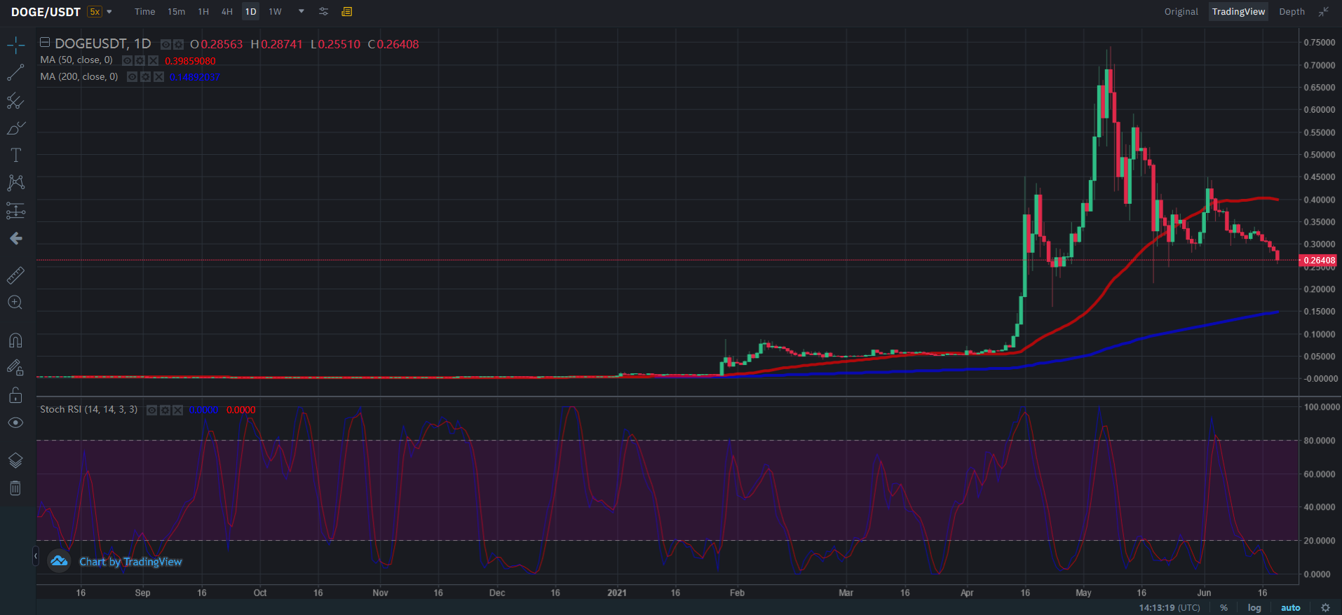Open MA 200 indicator settings
The image size is (1342, 615).
click(145, 77)
